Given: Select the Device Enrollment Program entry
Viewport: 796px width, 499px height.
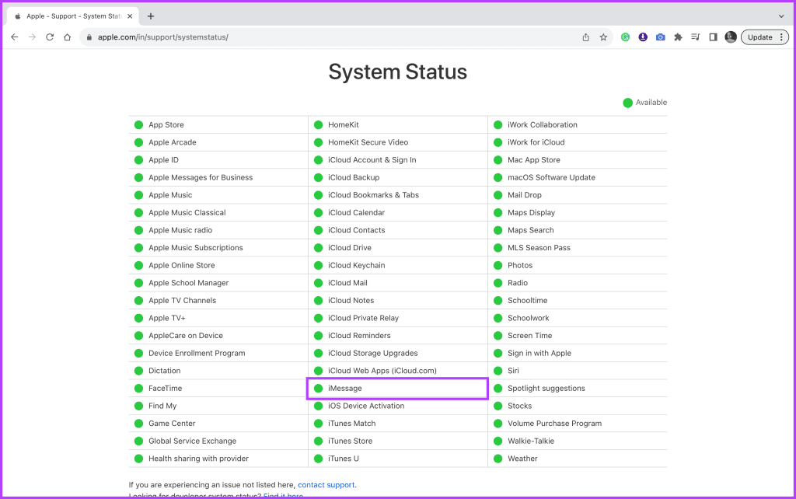Looking at the screenshot, I should click(x=197, y=354).
